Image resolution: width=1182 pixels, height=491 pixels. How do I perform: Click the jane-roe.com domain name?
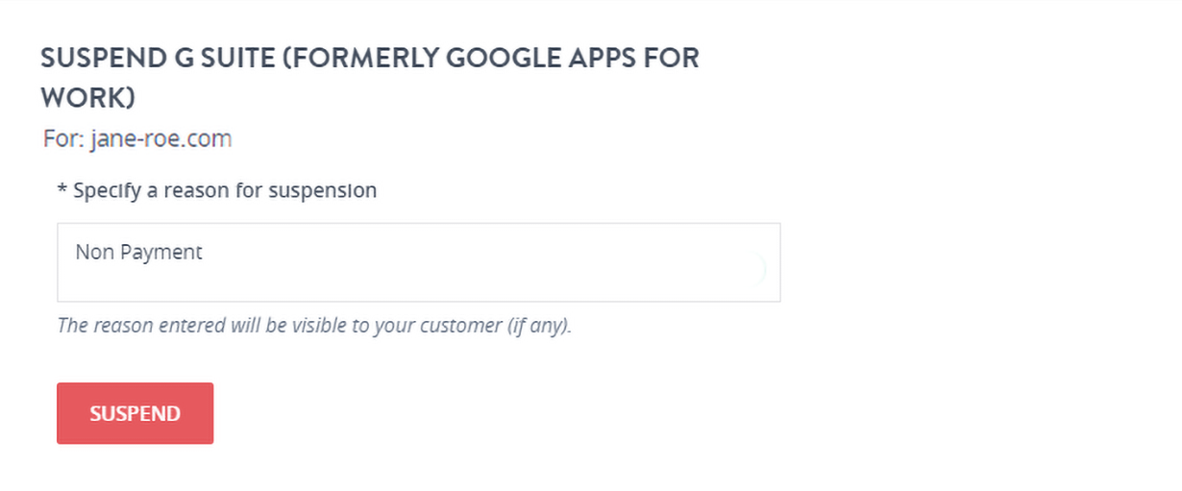160,139
